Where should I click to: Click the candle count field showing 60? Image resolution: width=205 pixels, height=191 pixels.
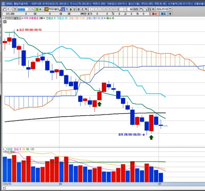[x=130, y=9]
